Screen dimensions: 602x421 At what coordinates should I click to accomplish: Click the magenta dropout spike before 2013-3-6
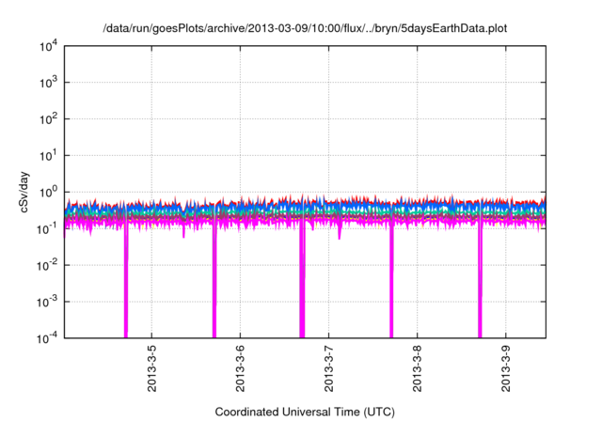(x=214, y=282)
